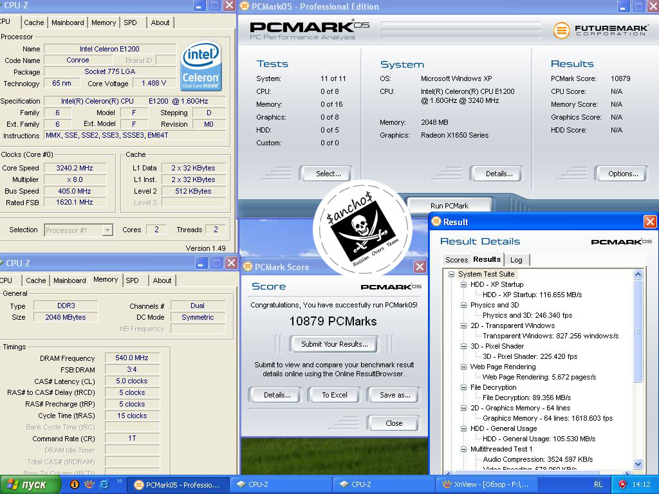
Task: Click the Result window title icon
Action: click(x=436, y=221)
